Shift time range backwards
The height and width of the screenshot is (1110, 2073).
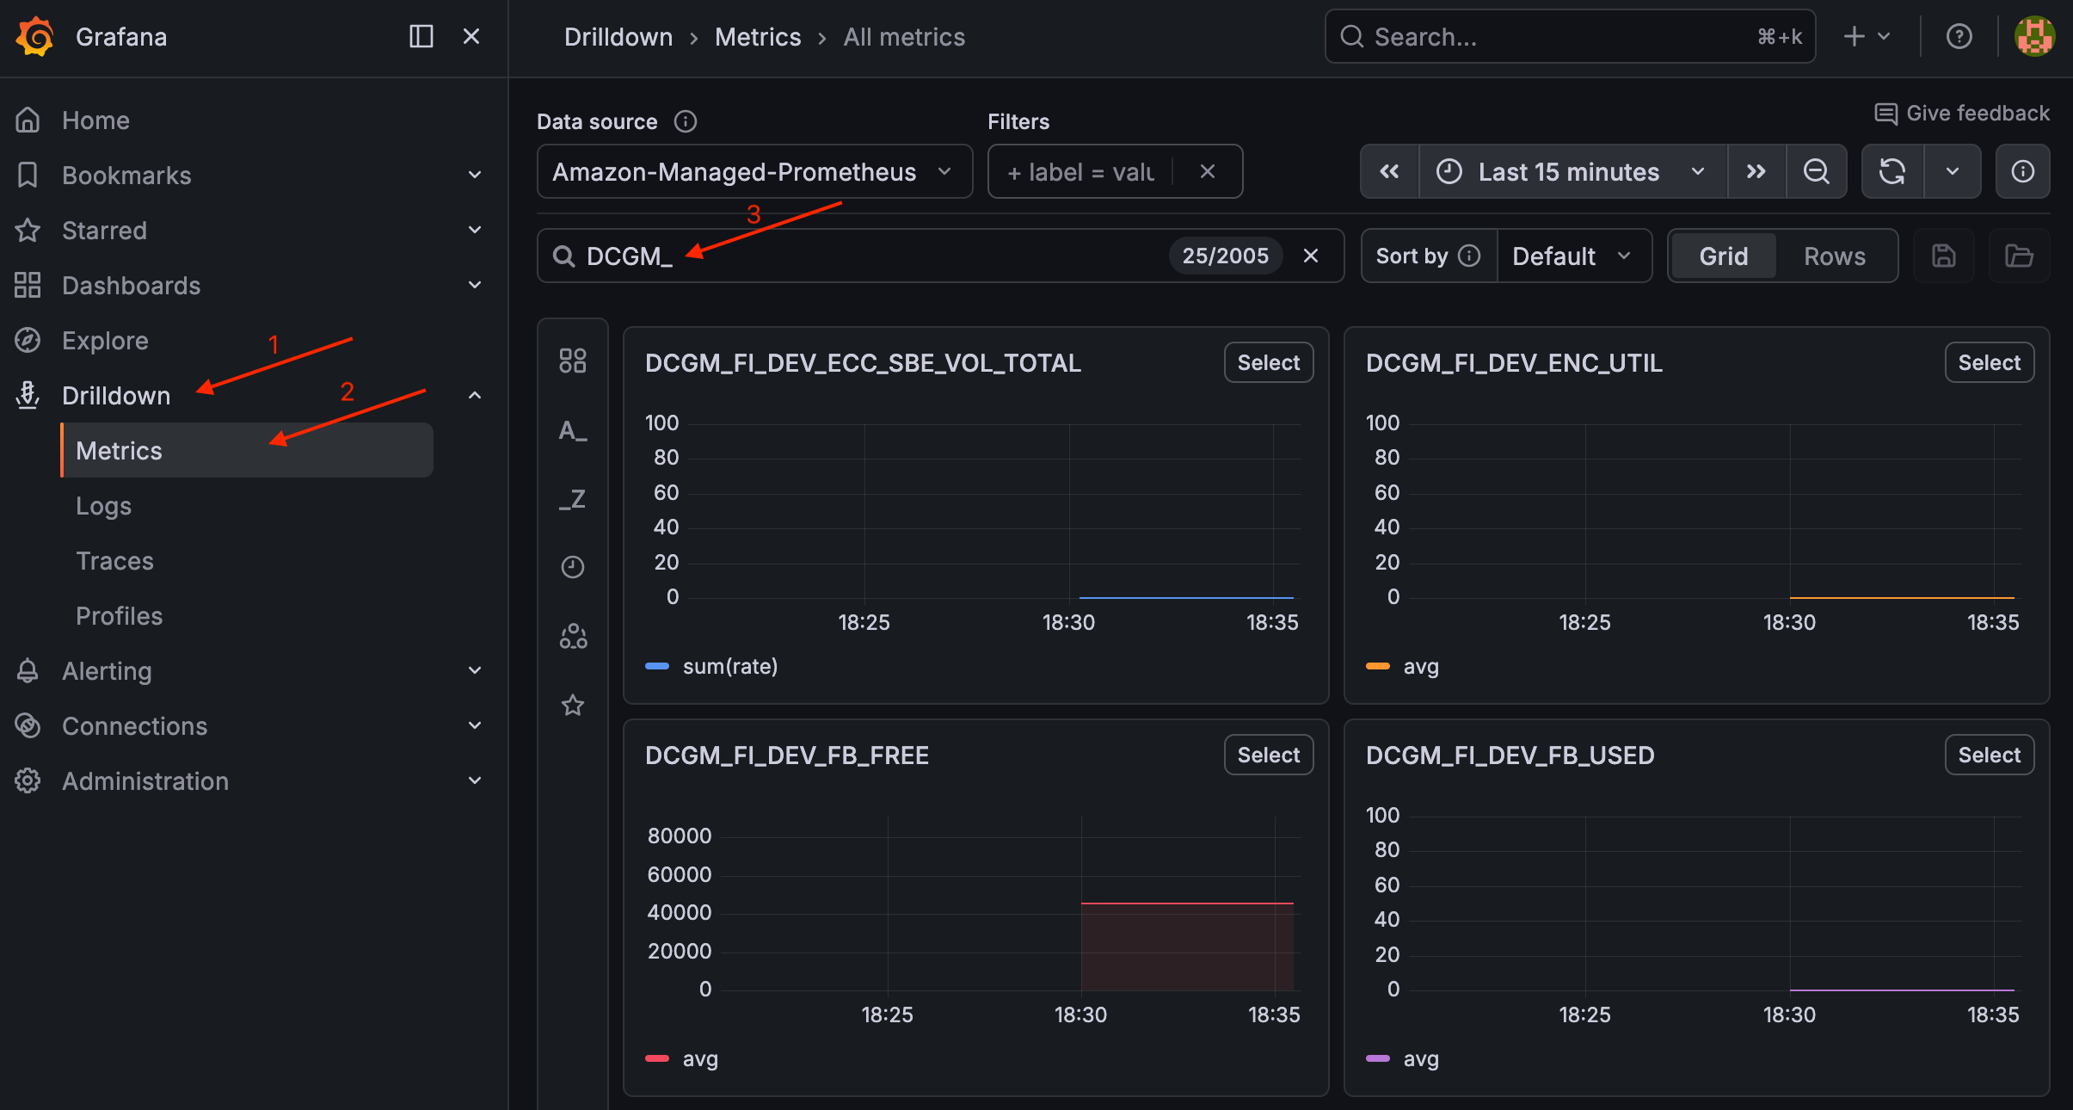(1389, 171)
